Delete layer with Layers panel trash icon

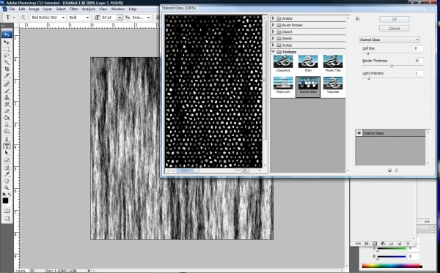(407, 244)
